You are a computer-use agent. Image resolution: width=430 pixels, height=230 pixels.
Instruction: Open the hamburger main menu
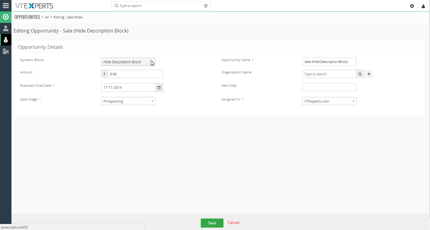click(x=6, y=6)
